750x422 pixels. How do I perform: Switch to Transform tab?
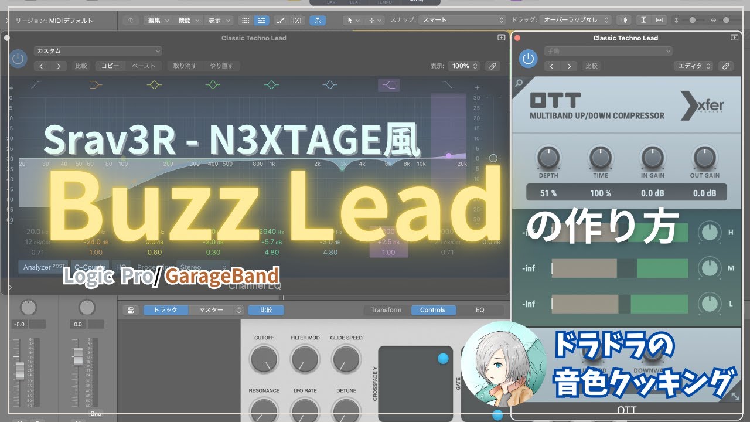pos(386,310)
